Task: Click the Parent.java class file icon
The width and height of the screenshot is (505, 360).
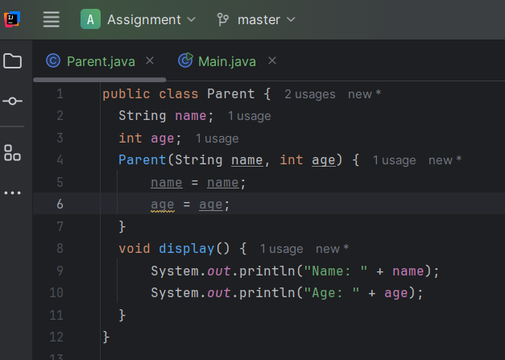Action: (53, 60)
